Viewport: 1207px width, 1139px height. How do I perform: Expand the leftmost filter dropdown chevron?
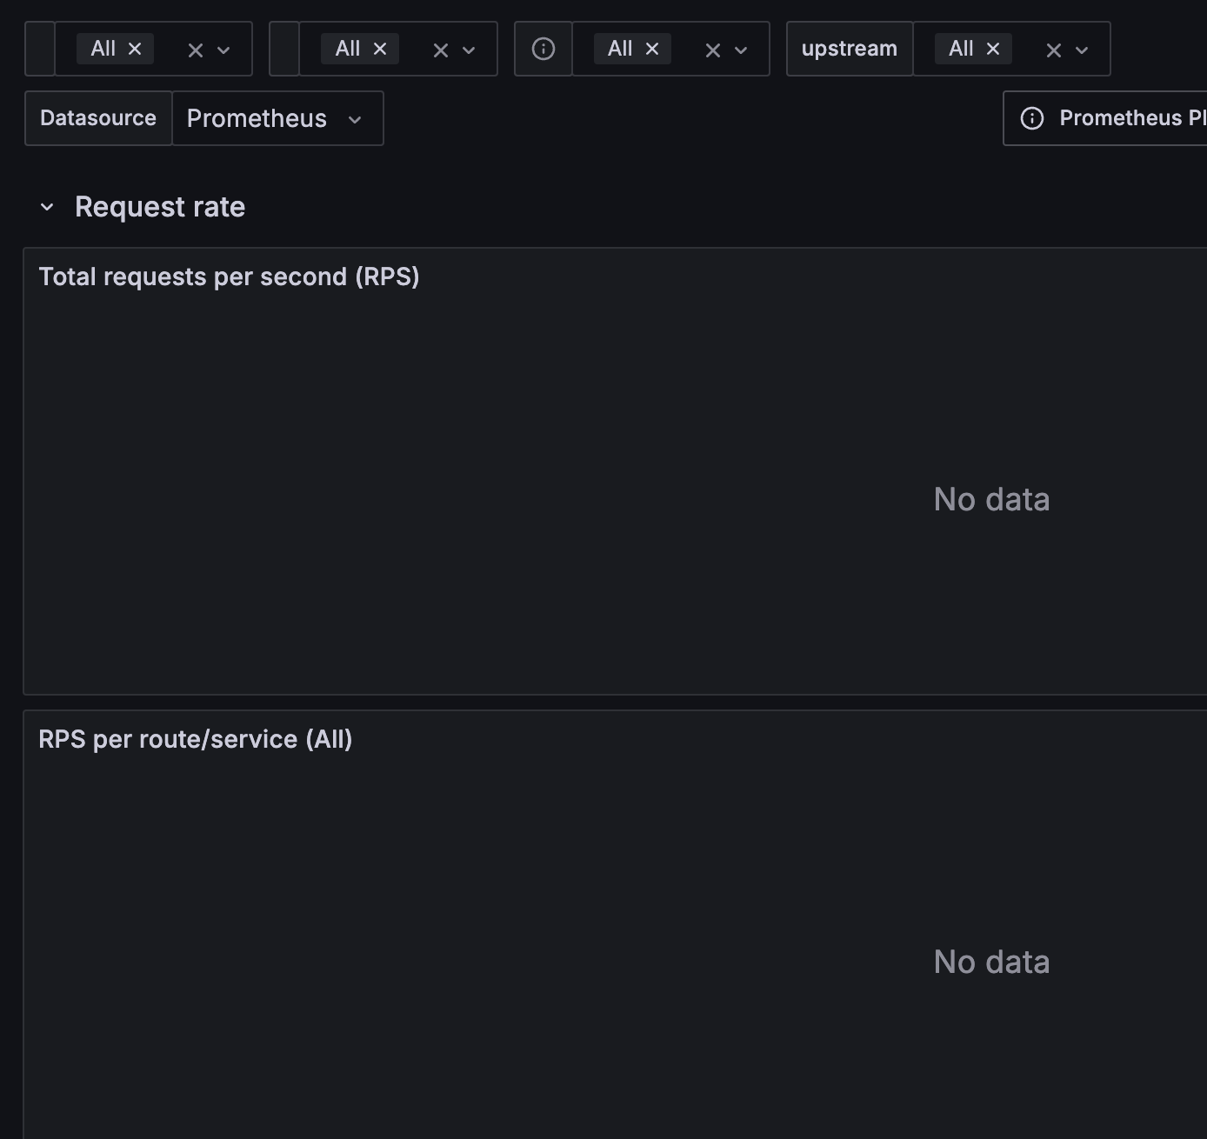coord(223,50)
